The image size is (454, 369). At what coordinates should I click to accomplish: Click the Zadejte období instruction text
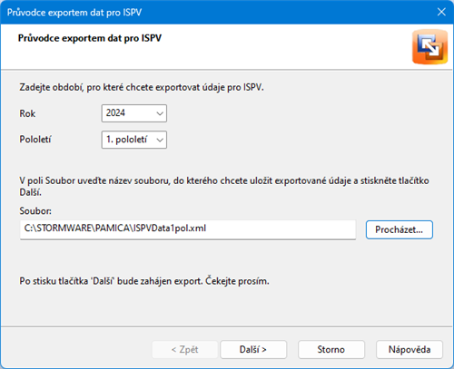coord(142,87)
